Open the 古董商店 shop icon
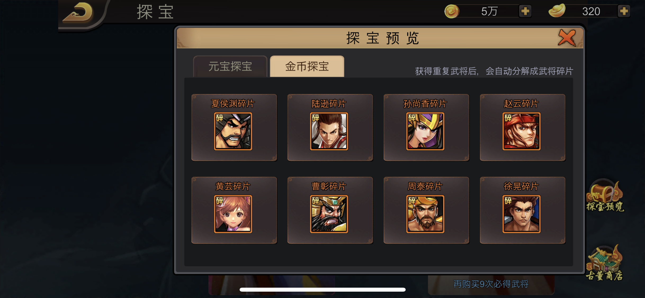Image resolution: width=645 pixels, height=298 pixels. (604, 262)
